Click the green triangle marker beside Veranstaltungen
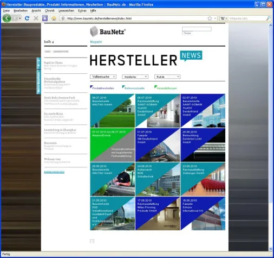This screenshot has height=258, width=274. (x=155, y=87)
